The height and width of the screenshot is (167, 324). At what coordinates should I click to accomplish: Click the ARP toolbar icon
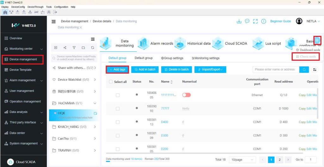pos(36,12)
